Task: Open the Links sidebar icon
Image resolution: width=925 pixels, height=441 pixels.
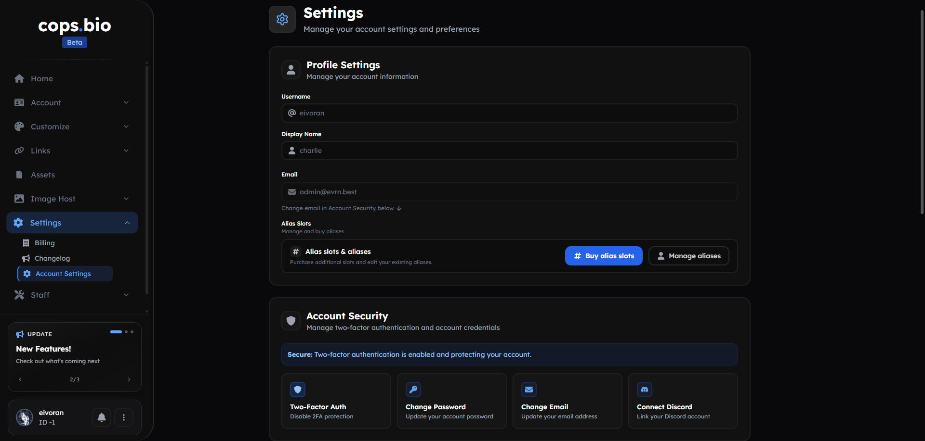Action: [19, 151]
